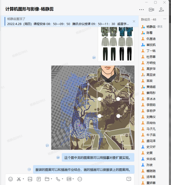Open the group members panel ellipsis menu
Viewport: 171px width, 185px height.
tap(165, 19)
